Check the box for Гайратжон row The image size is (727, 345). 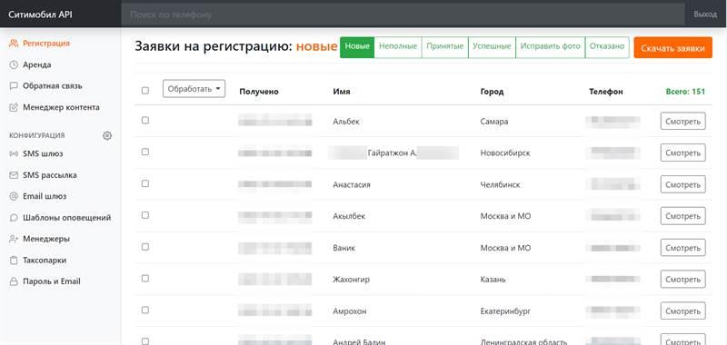point(145,152)
